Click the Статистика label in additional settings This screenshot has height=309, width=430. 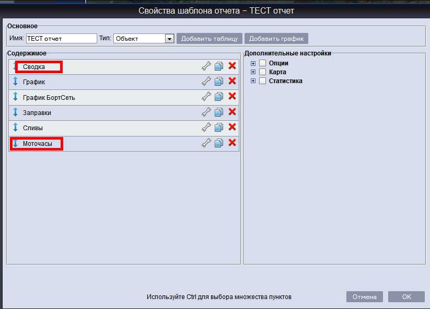click(x=285, y=81)
